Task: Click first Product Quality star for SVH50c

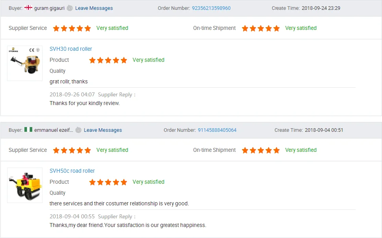Action: [92, 182]
